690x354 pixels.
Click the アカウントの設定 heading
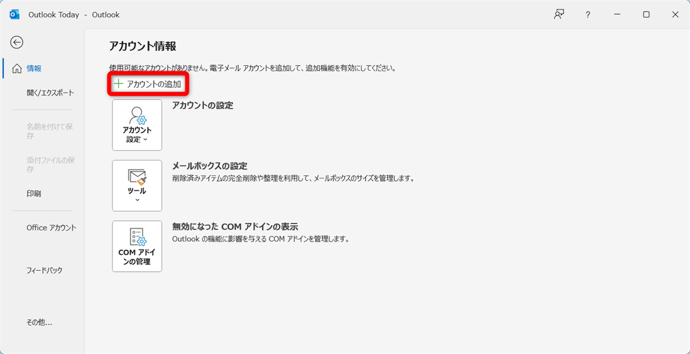pos(202,105)
